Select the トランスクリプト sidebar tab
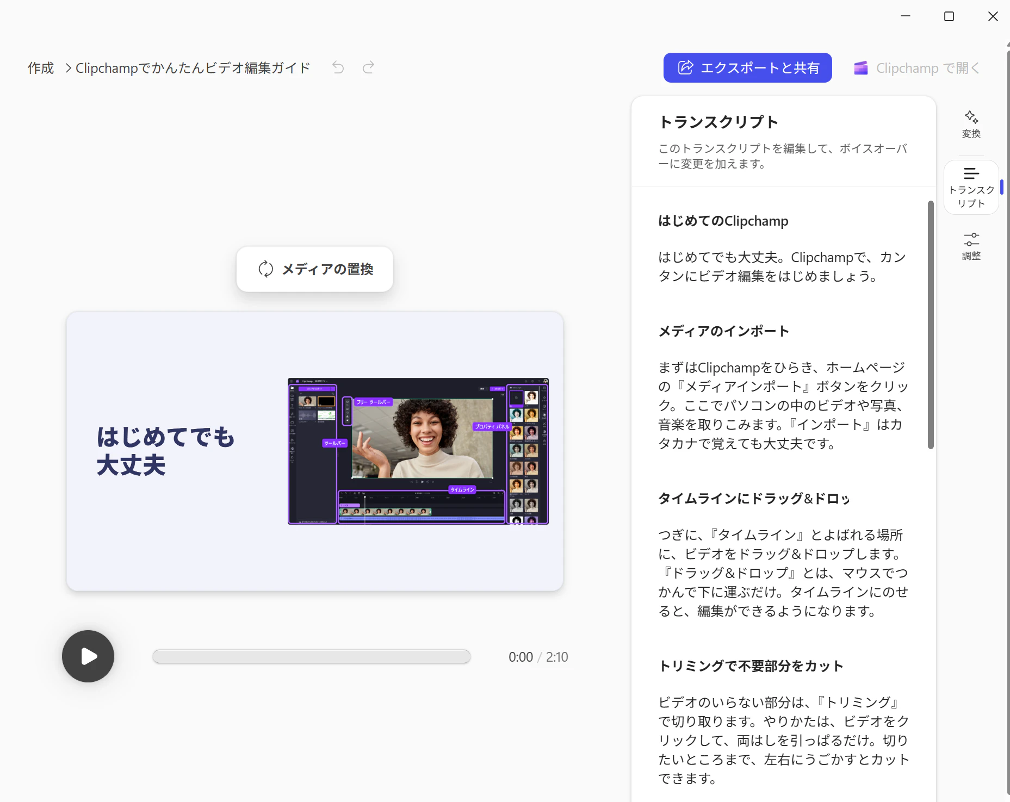Screen dimensions: 1010x802 click(x=971, y=188)
